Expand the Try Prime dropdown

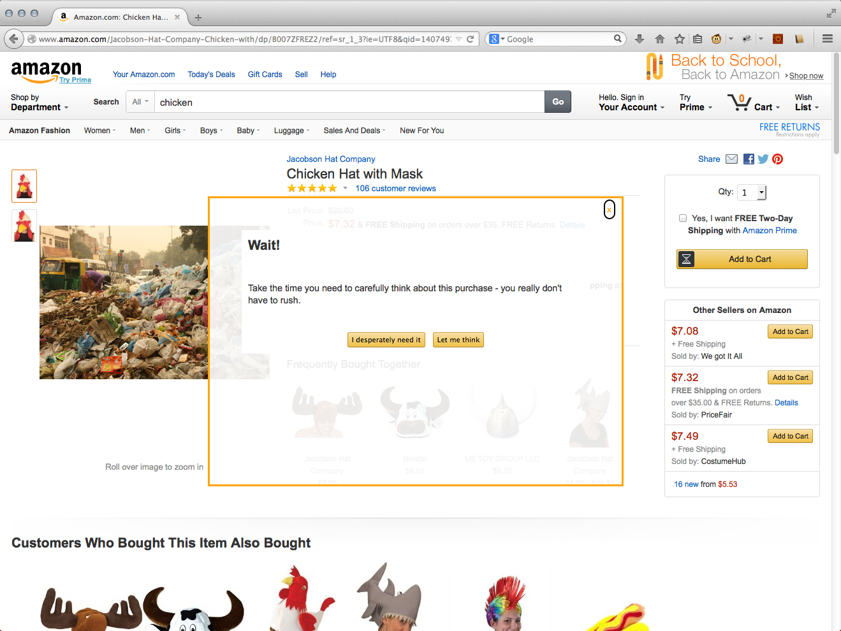696,103
